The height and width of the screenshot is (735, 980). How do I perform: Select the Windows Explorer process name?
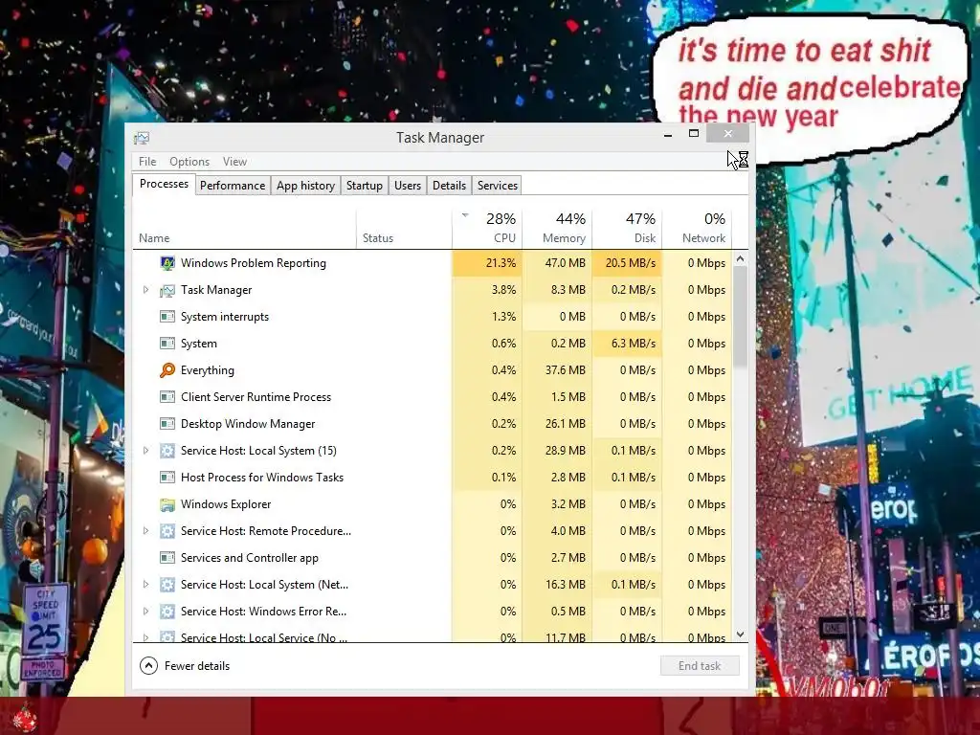(226, 504)
